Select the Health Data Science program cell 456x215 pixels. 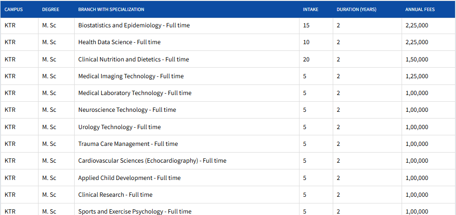pyautogui.click(x=119, y=42)
